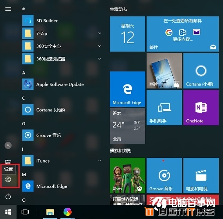223x219 pixels.
Task: Click the M letter group header
Action: pos(24,175)
